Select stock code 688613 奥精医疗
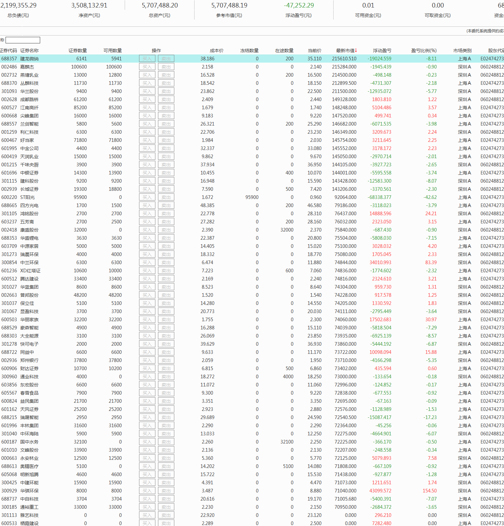This screenshot has height=526, width=504. 9,466
